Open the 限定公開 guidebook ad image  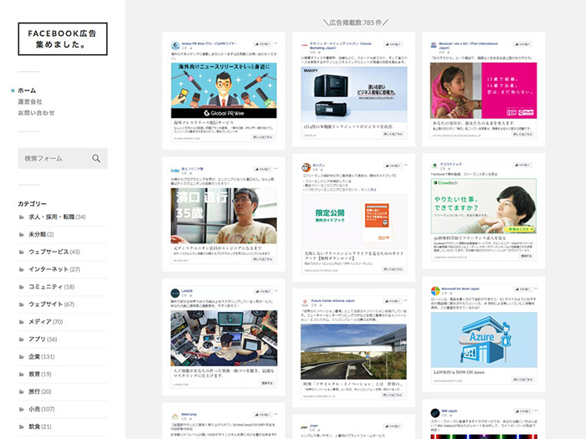pos(354,222)
